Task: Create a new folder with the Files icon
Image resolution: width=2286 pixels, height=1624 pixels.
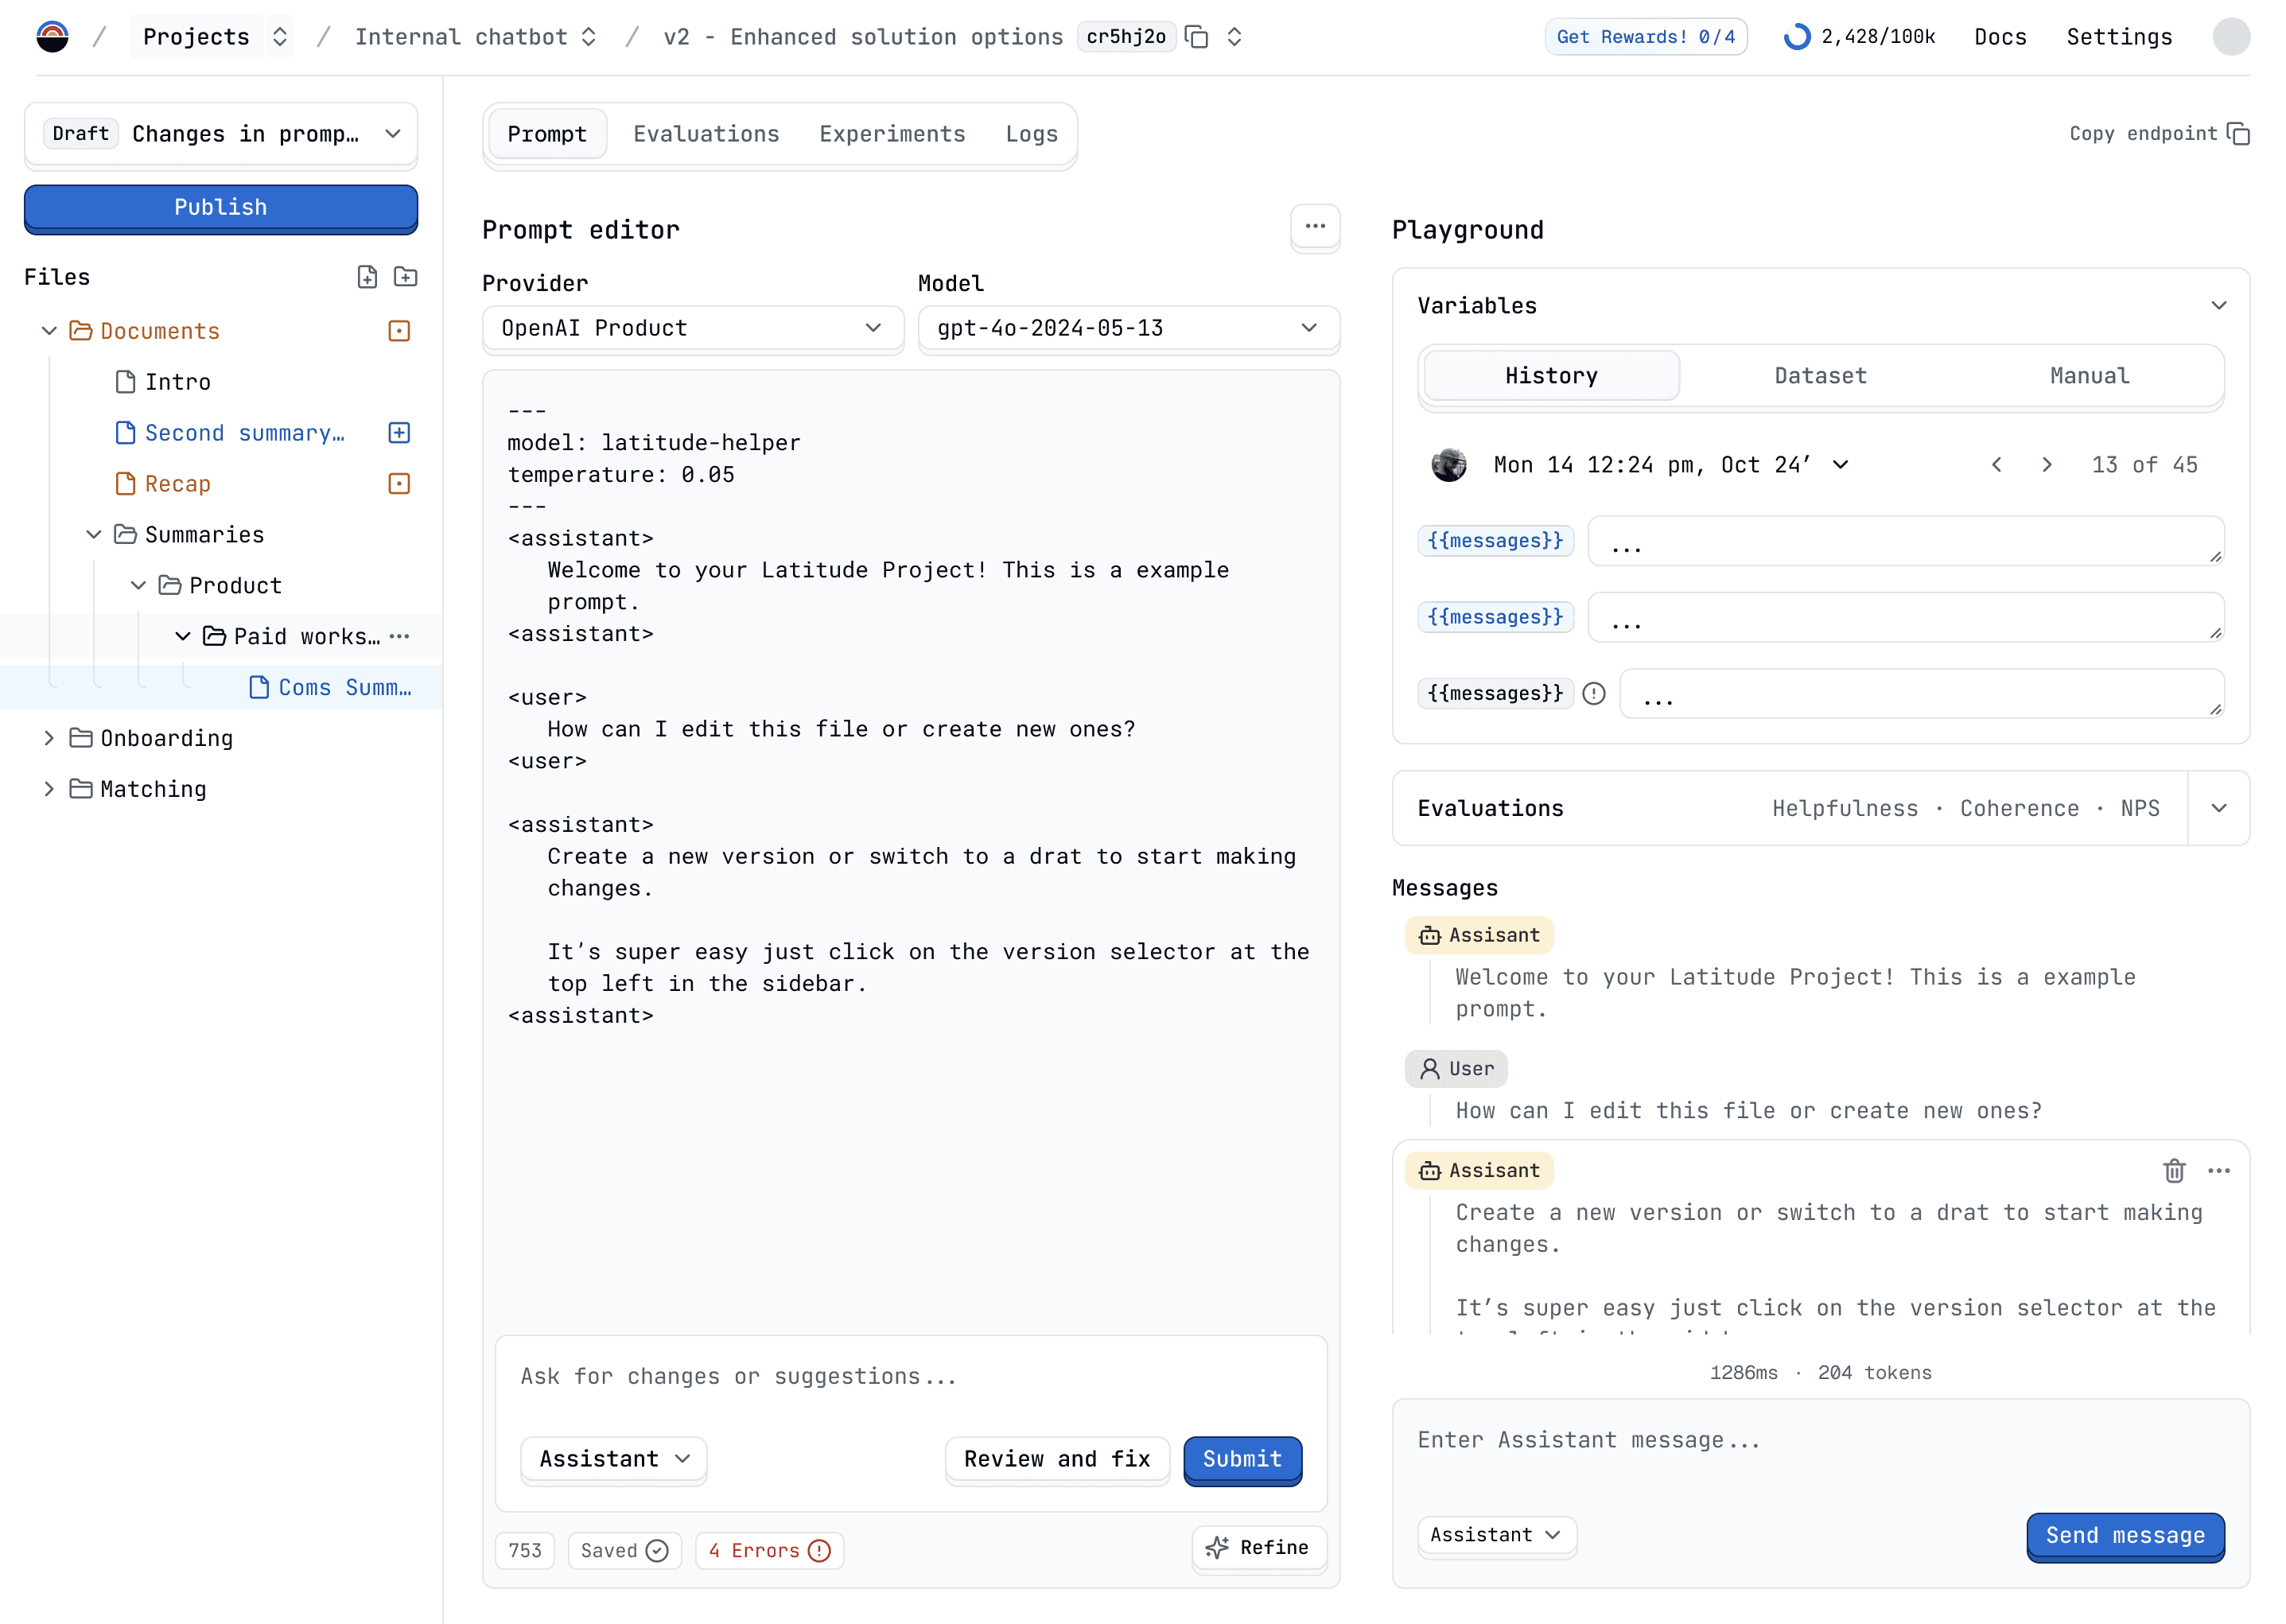Action: pos(405,277)
